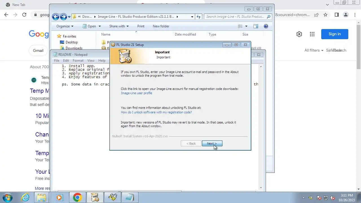
Task: Click Notepad vertical scrollbar down arrow
Action: pyautogui.click(x=261, y=187)
